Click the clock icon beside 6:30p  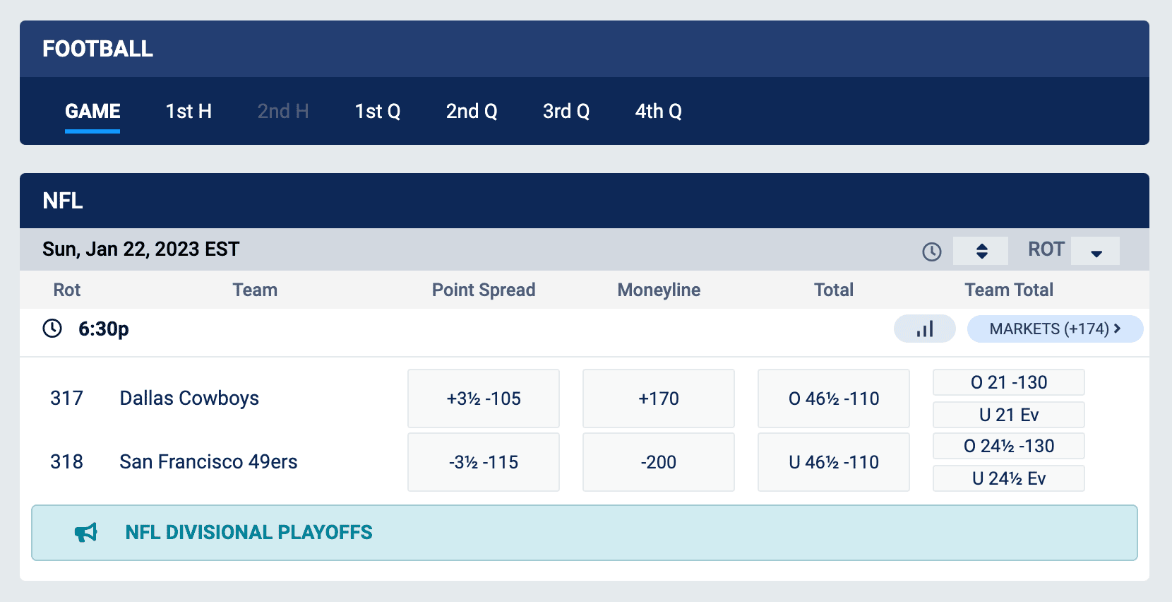click(x=51, y=329)
